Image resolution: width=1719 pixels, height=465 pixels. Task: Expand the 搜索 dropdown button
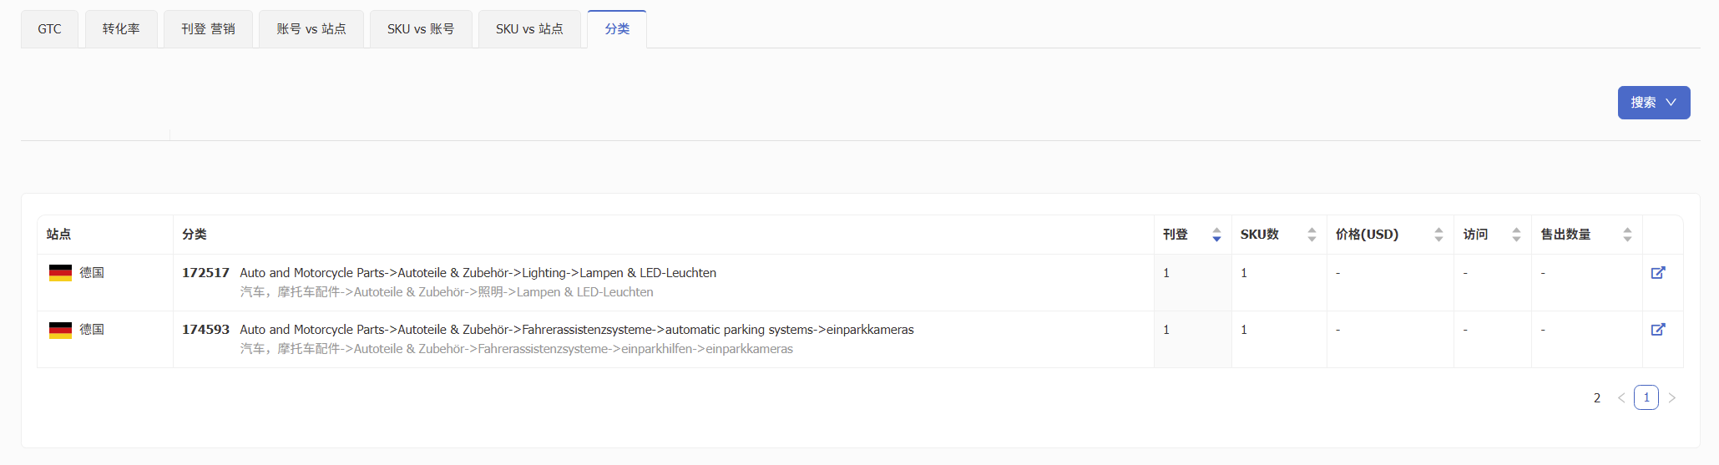[x=1653, y=103]
